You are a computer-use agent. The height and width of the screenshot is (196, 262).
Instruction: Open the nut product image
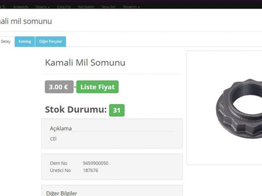pos(239,108)
